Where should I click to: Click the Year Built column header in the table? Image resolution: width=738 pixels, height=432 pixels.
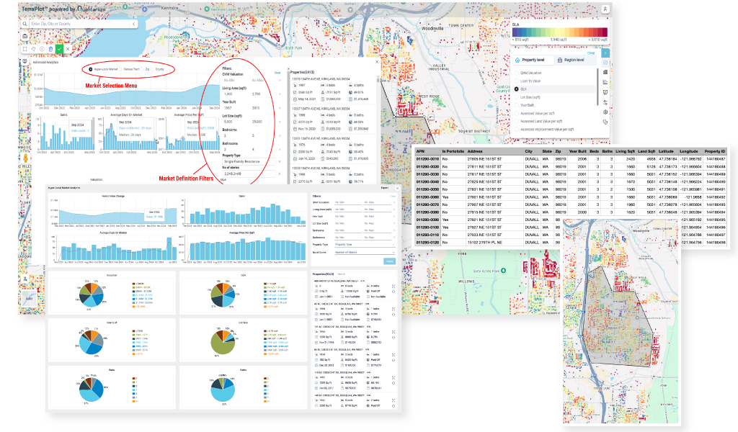(577, 151)
